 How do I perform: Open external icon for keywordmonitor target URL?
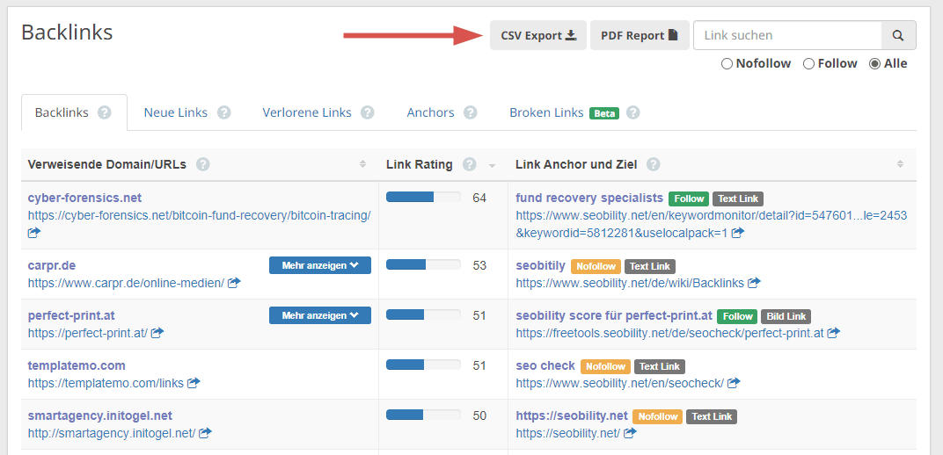click(x=738, y=232)
